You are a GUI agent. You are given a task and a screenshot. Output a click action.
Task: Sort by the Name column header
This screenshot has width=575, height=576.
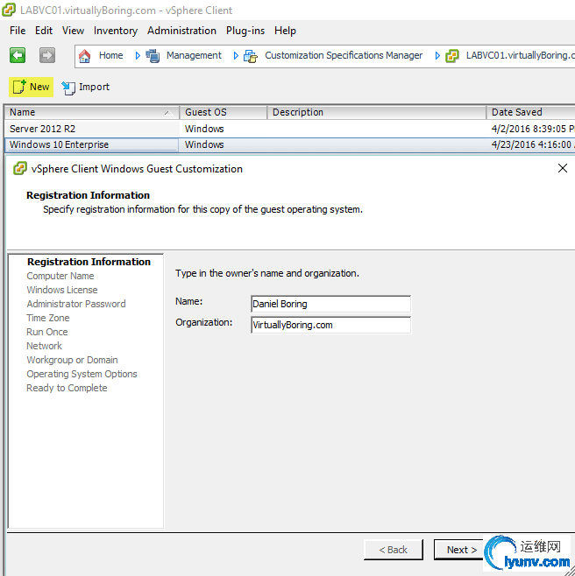coord(92,112)
